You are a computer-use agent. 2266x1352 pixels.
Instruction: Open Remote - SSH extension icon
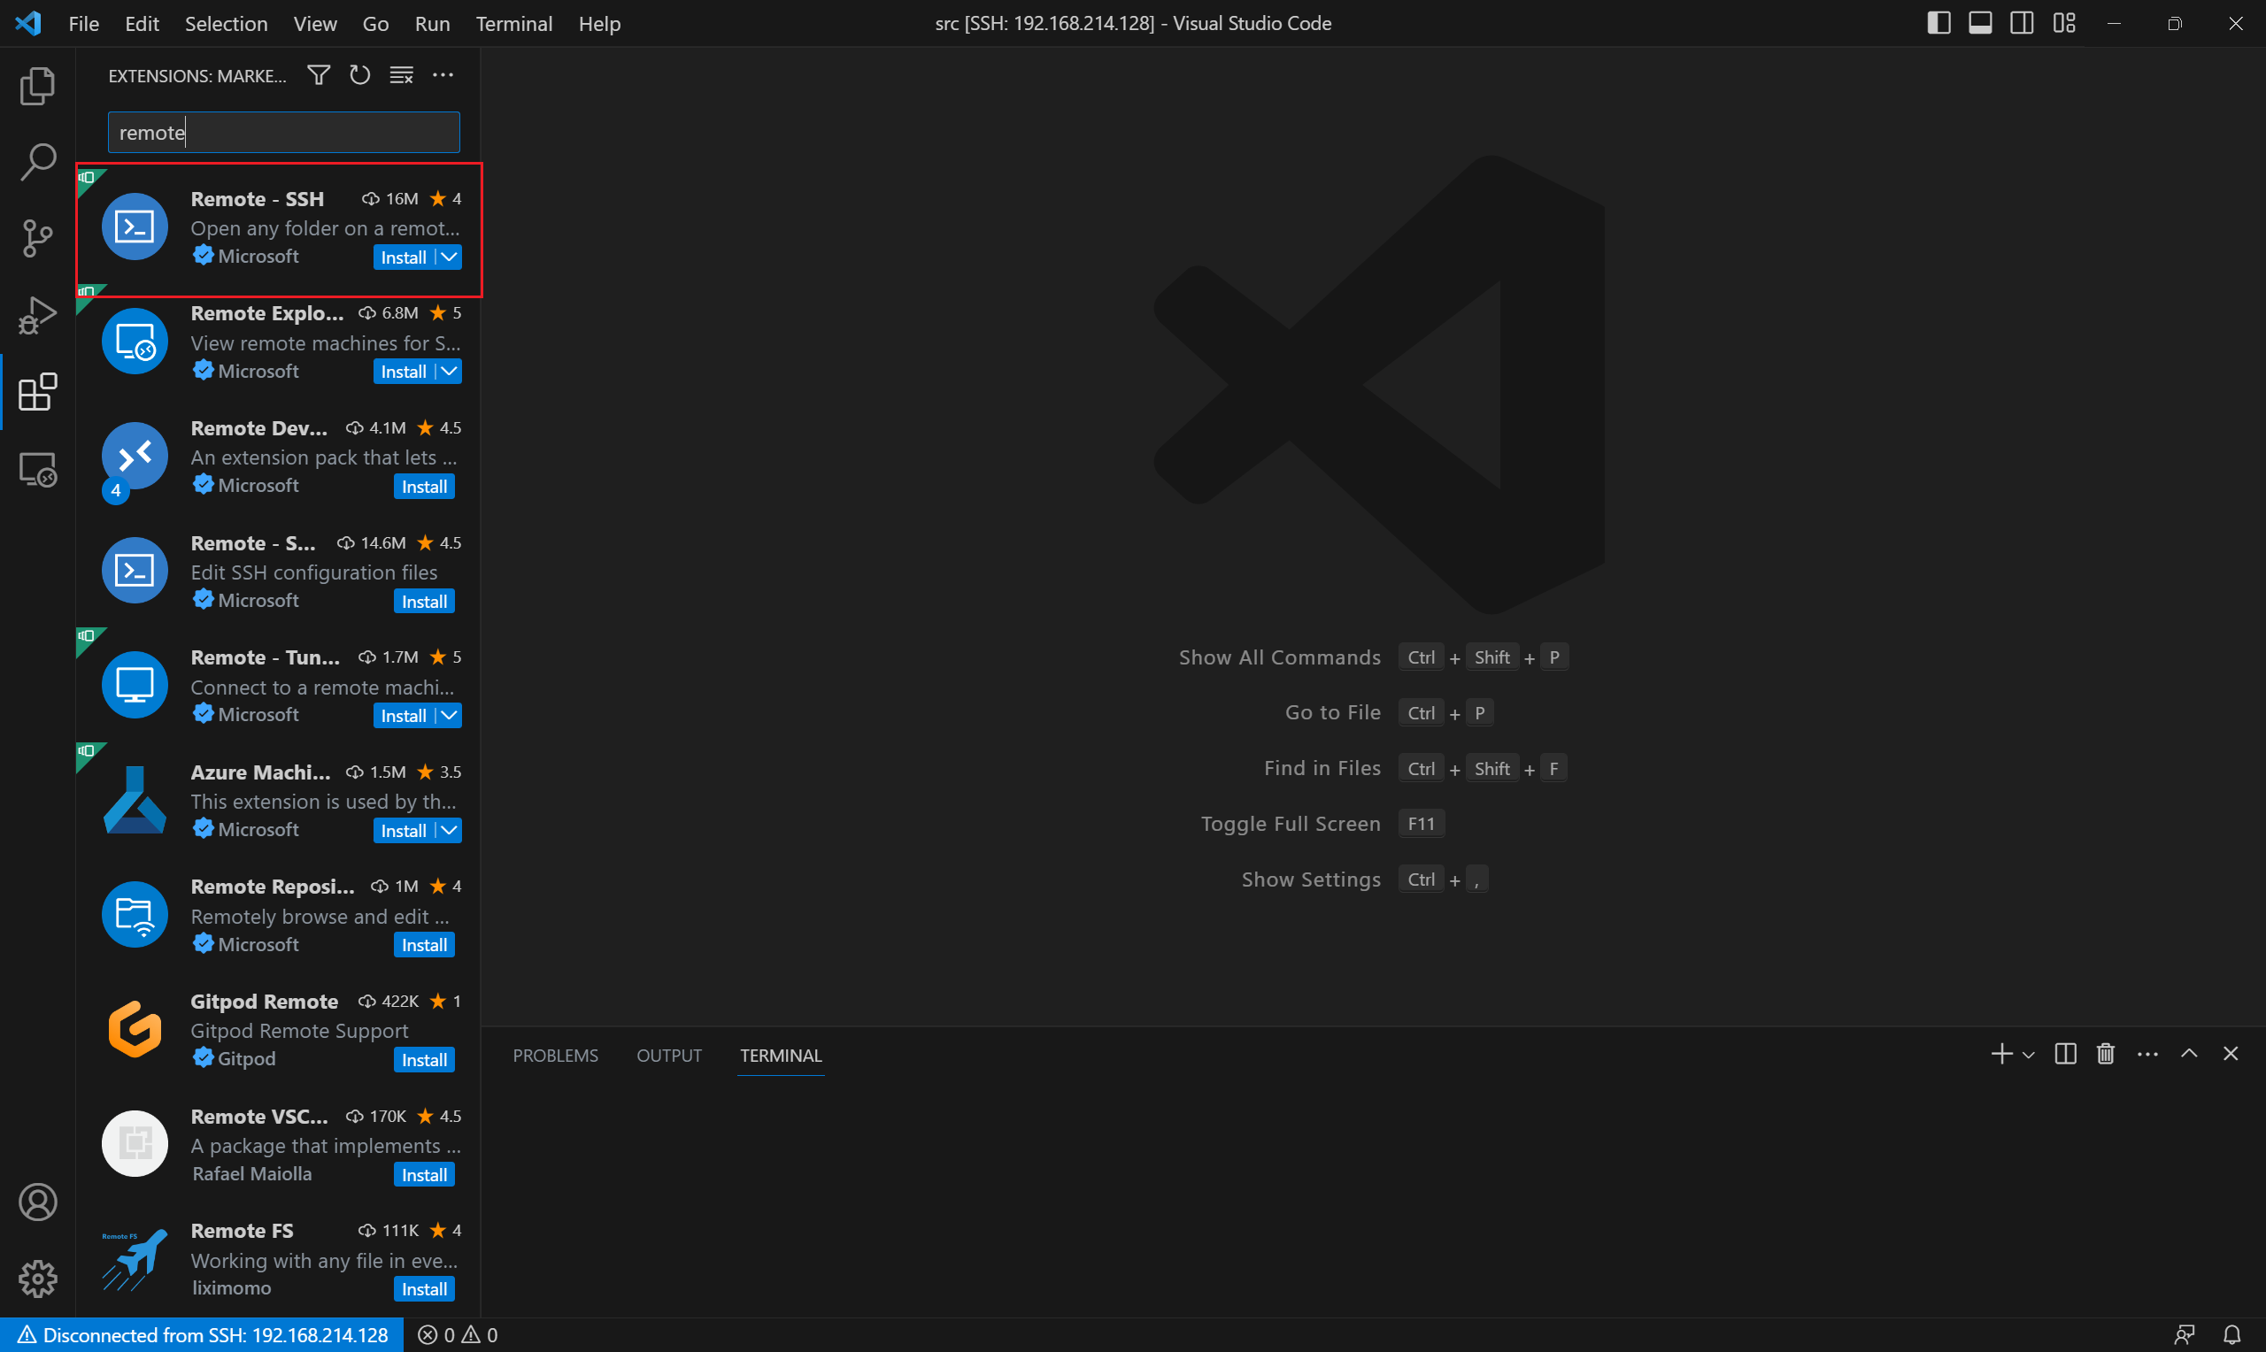135,227
